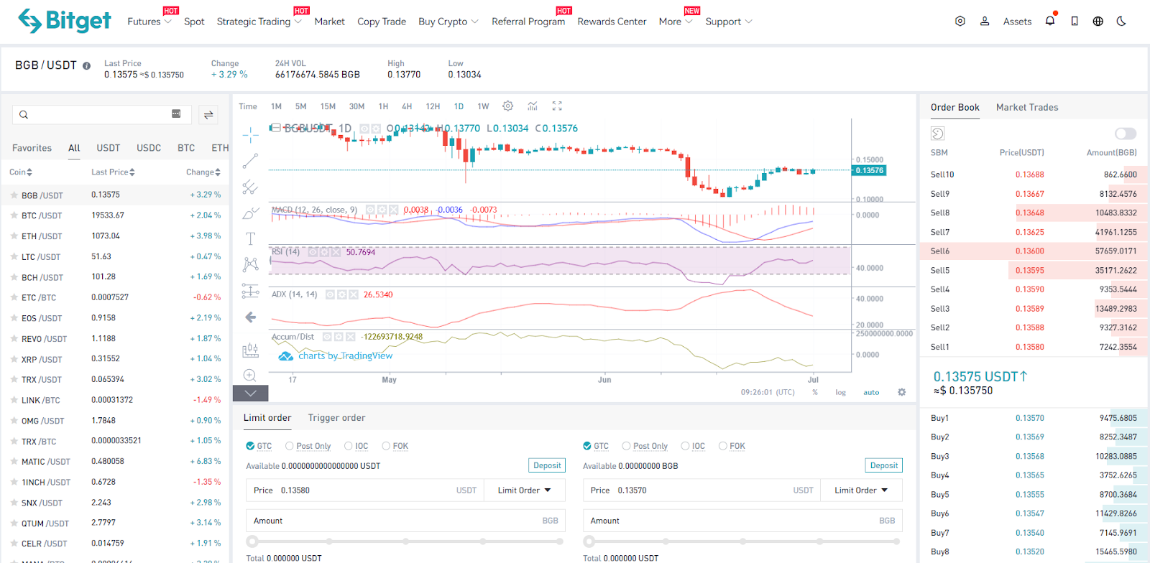Select the Favorites tab in coin list
The height and width of the screenshot is (563, 1150).
[32, 148]
